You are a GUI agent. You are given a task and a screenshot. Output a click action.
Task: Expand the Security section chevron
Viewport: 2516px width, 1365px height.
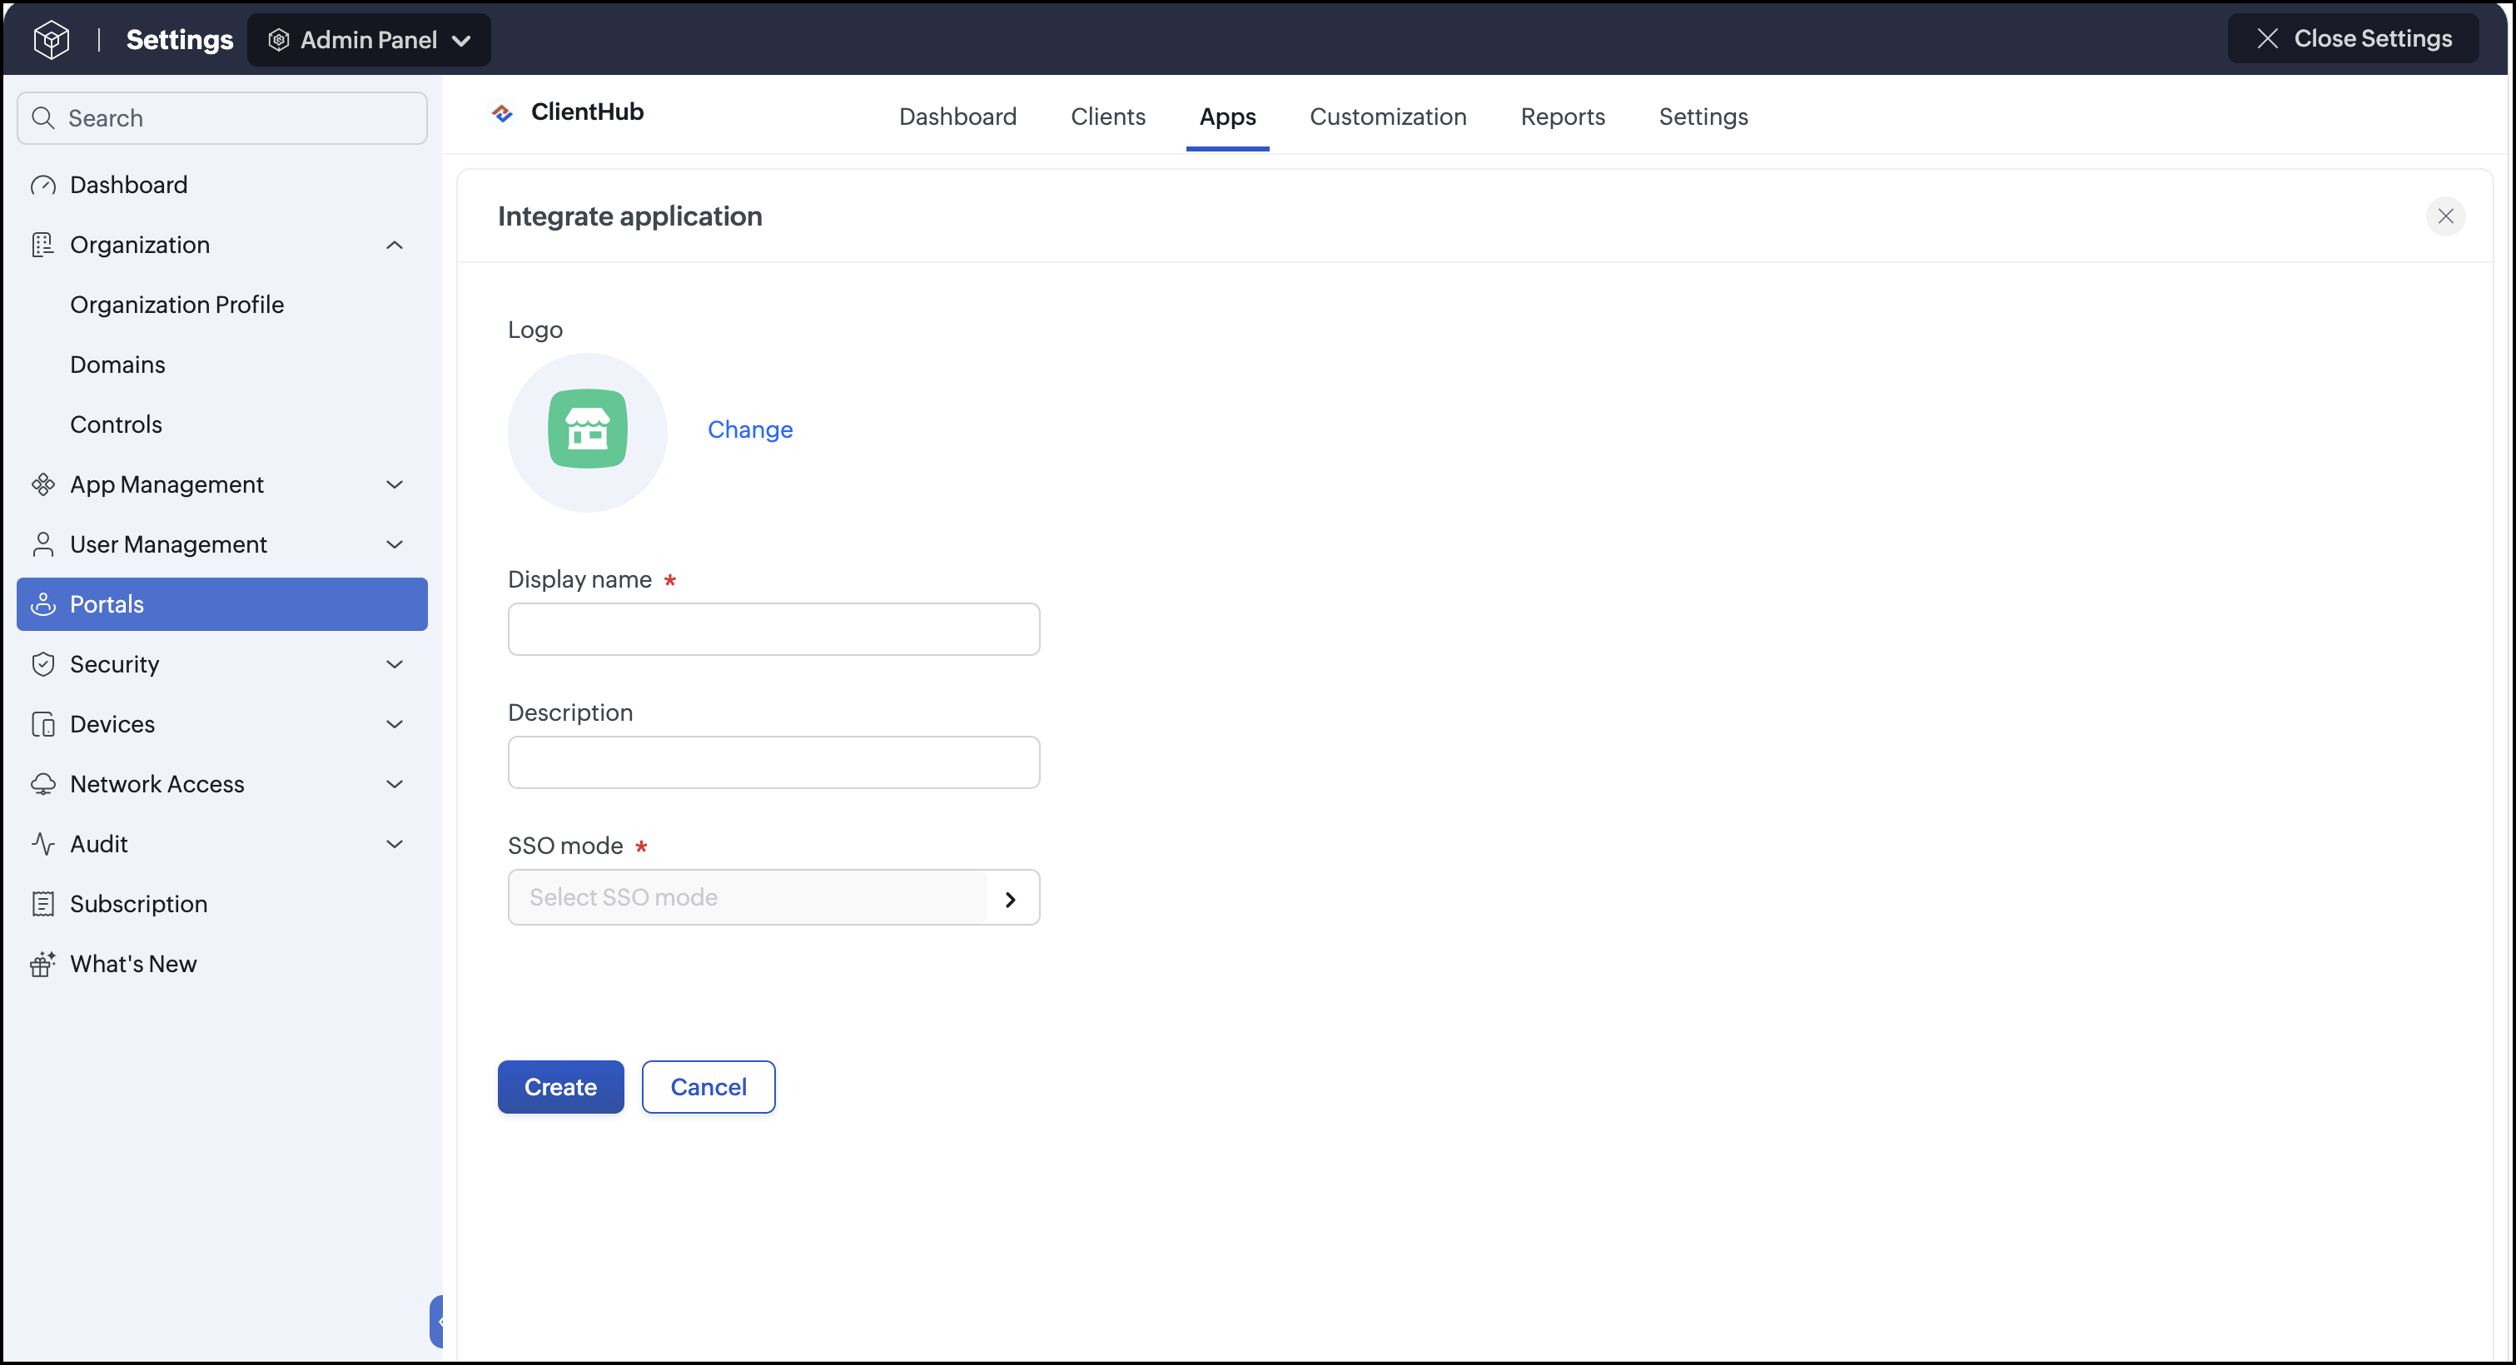coord(395,665)
